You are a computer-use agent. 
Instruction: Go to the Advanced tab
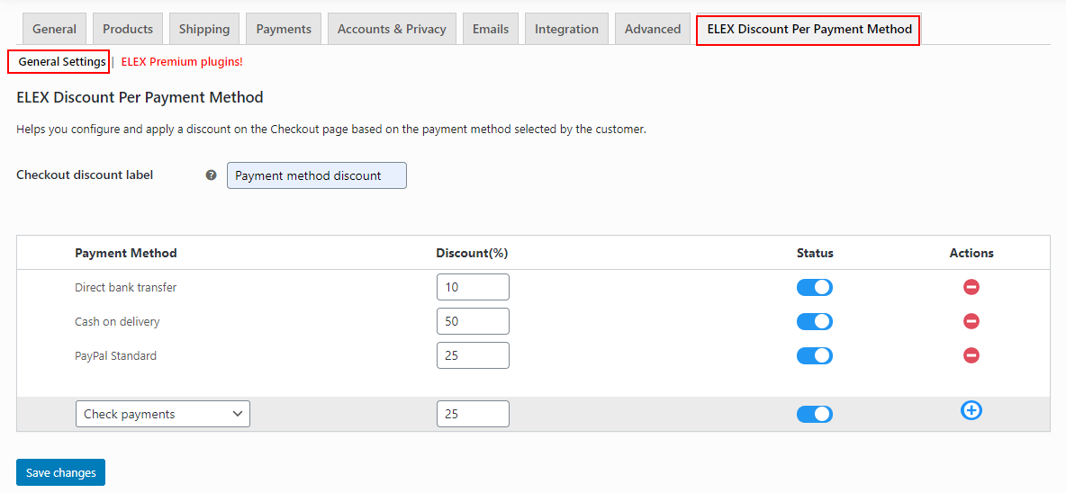point(653,29)
